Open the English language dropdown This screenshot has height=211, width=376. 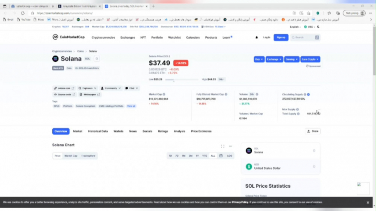click(x=295, y=27)
